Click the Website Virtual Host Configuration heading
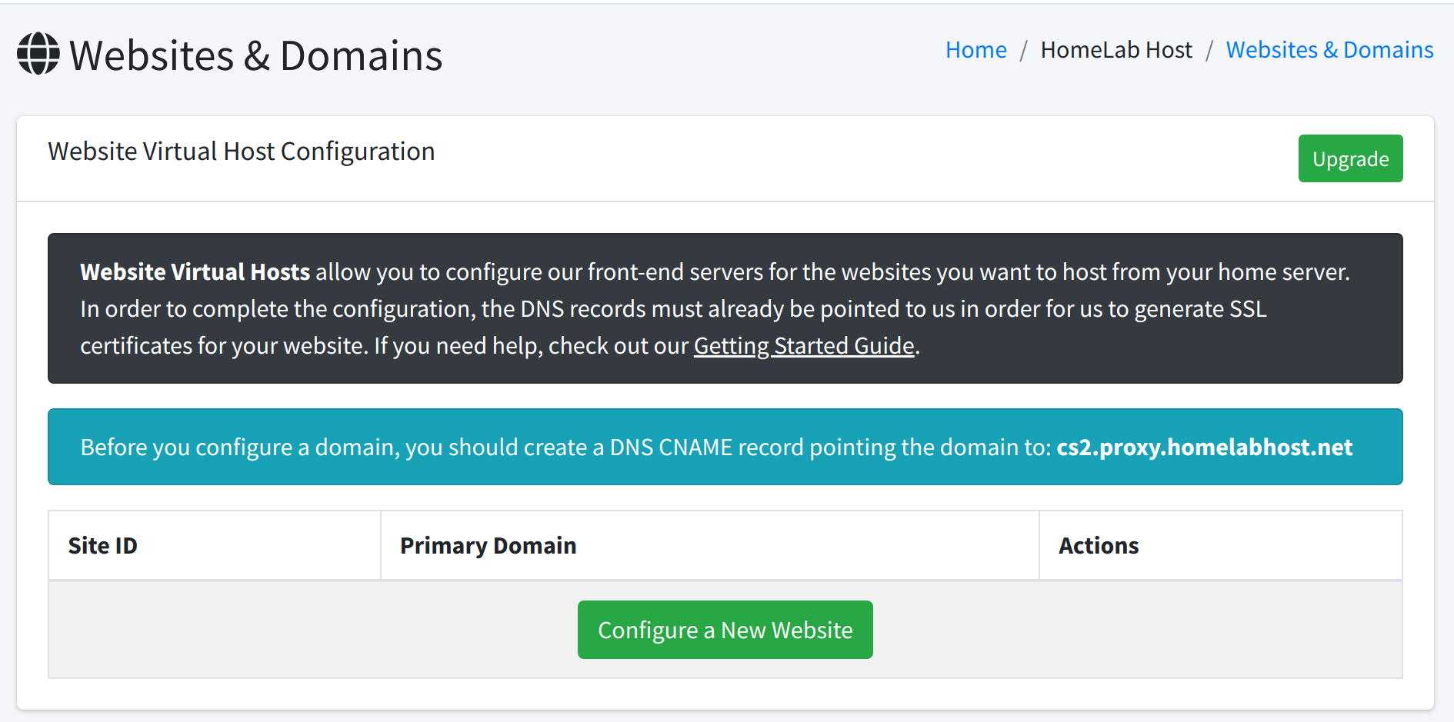The height and width of the screenshot is (722, 1454). pyautogui.click(x=241, y=151)
